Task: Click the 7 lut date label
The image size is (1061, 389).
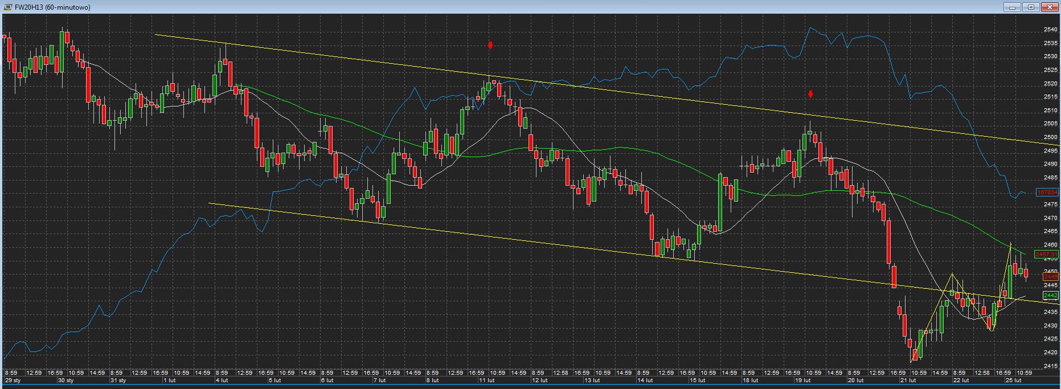Action: point(380,380)
